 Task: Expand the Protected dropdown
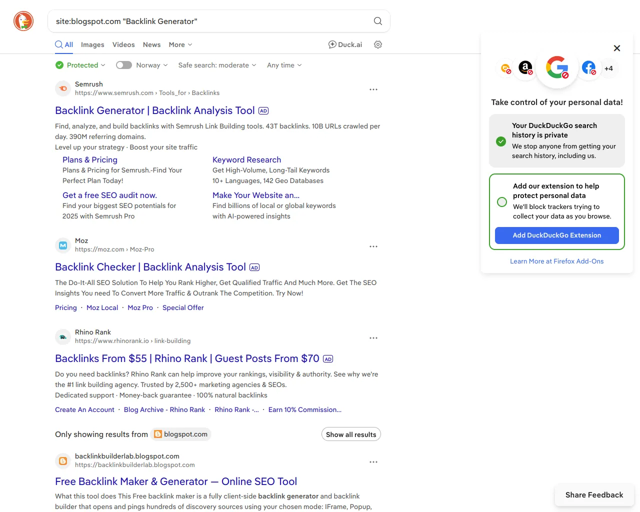coord(81,65)
